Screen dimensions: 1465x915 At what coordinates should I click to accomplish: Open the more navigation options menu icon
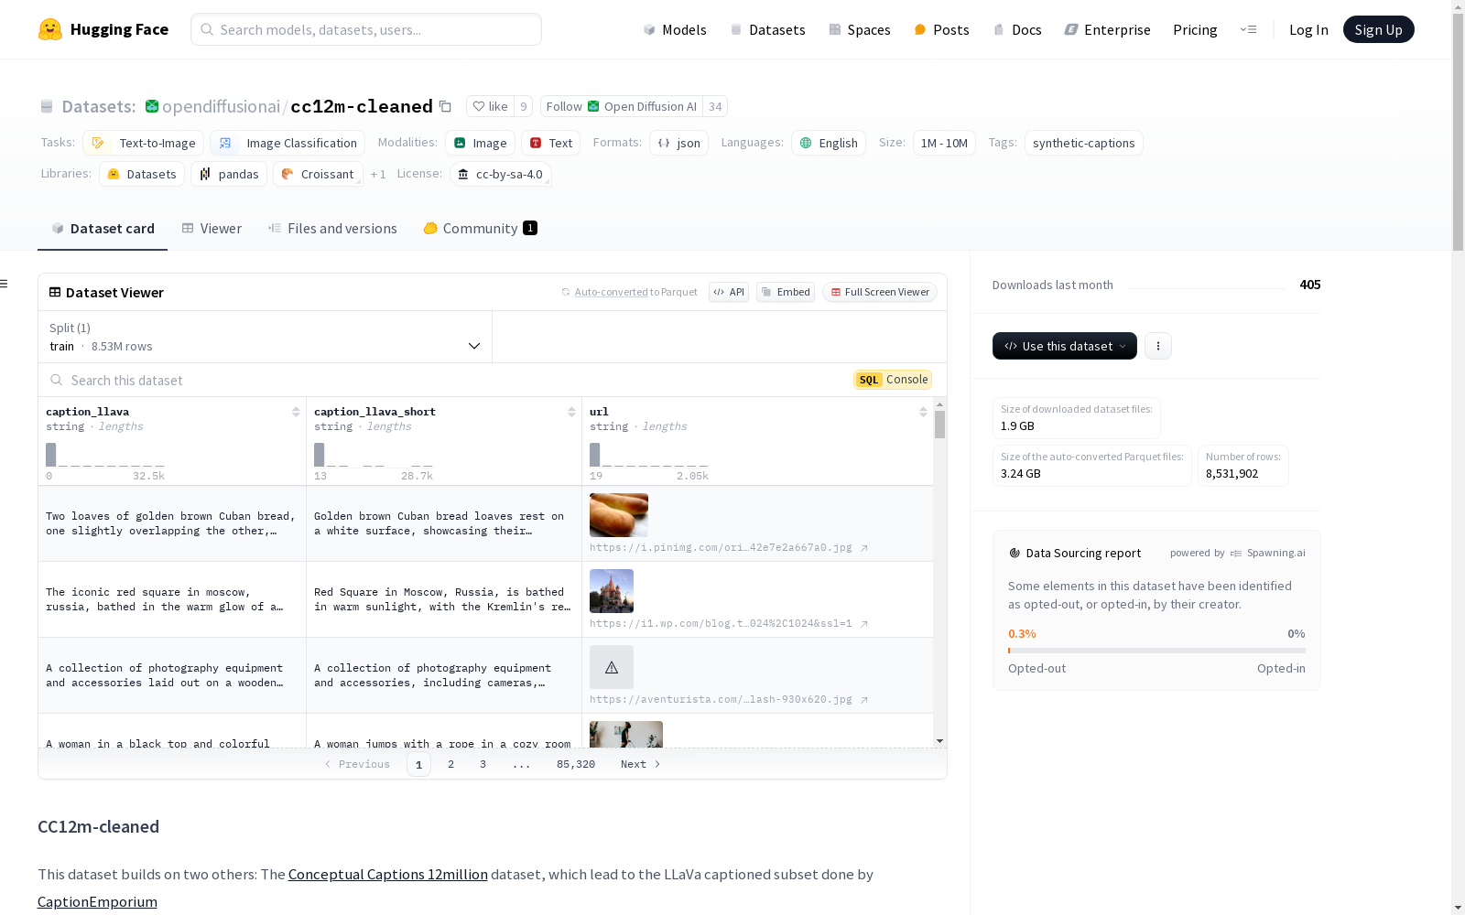pos(1248,29)
